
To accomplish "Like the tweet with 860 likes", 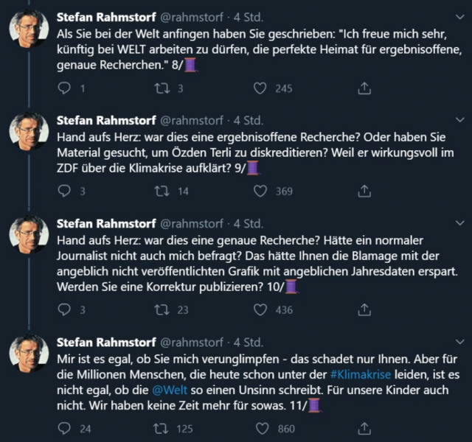I will coord(260,428).
